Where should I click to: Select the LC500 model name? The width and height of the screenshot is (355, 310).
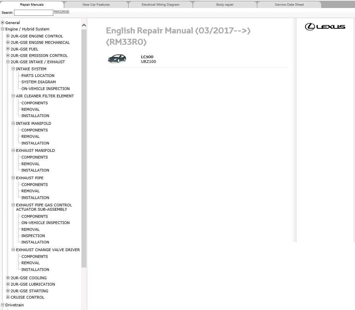tap(147, 57)
